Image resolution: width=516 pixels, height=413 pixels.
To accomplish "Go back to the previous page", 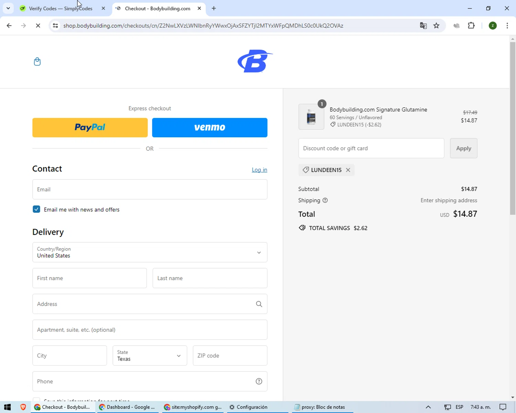I will coord(9,25).
